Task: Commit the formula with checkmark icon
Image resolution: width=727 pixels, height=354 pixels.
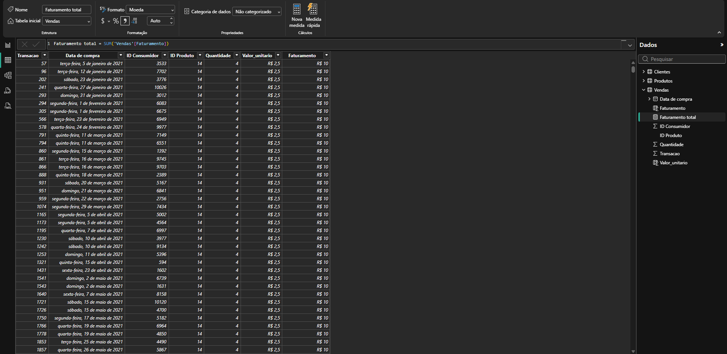Action: 36,44
